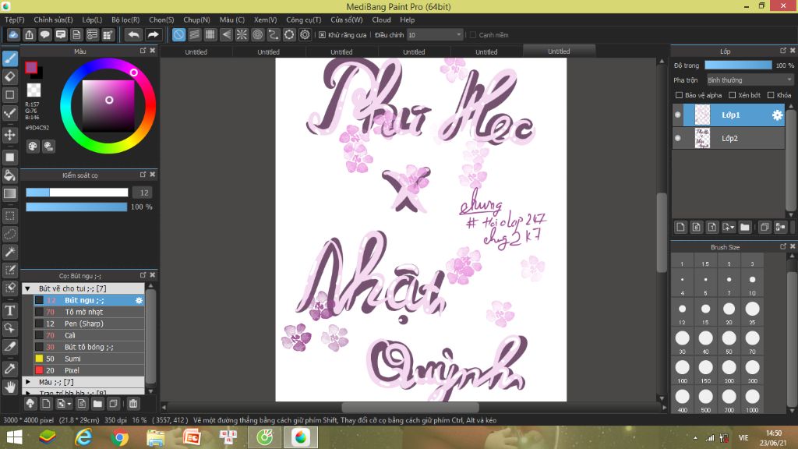Select the Eraser tool
798x449 pixels.
10,77
